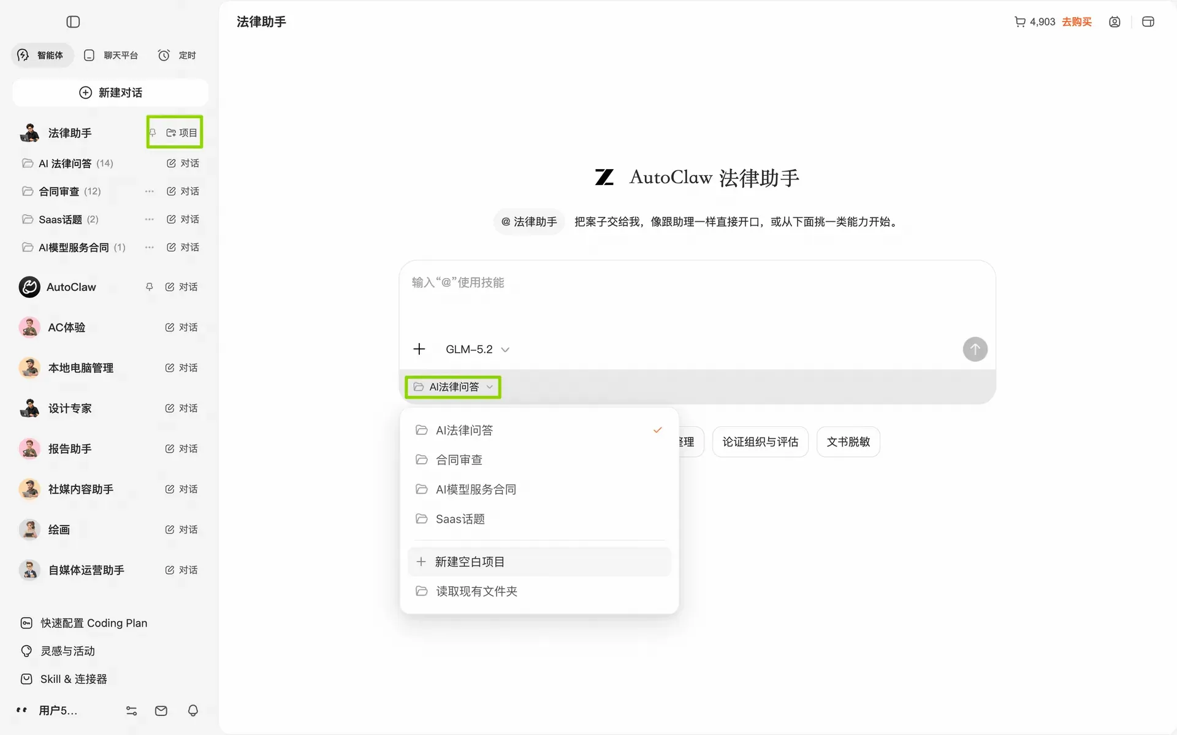Click the 新建对话 button
Screen dimensions: 1177x735
(110, 92)
